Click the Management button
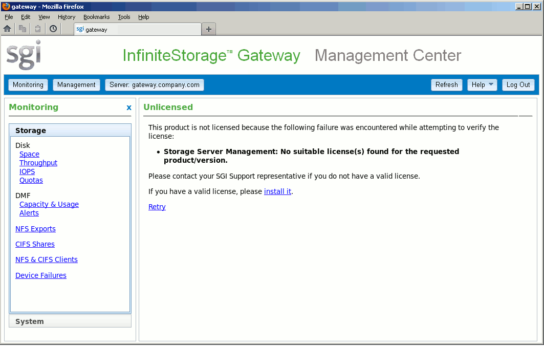This screenshot has height=347, width=544. pos(76,85)
